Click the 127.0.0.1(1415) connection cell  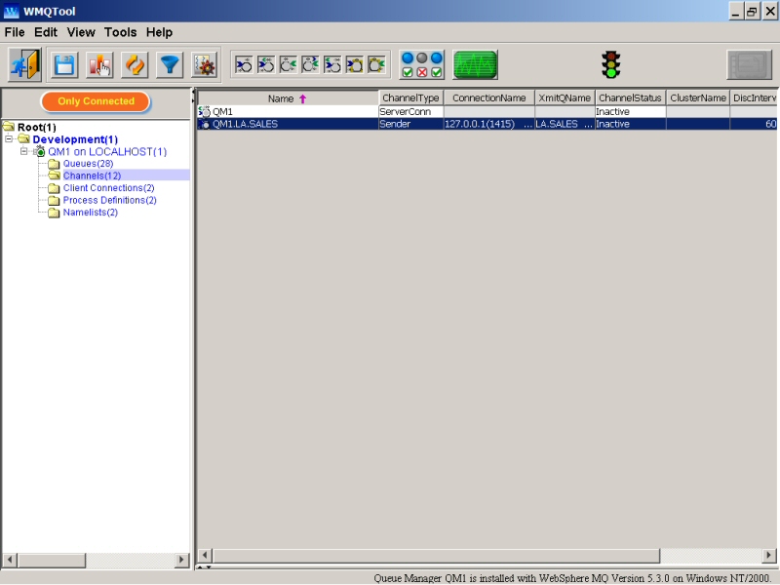(489, 124)
